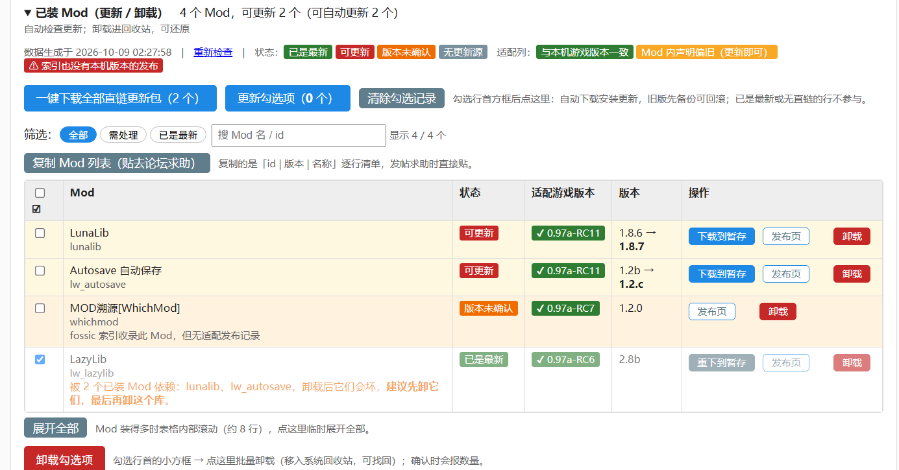Screen dimensions: 899x470
Task: Click the red 卸载勾选项 button
Action: tap(64, 459)
